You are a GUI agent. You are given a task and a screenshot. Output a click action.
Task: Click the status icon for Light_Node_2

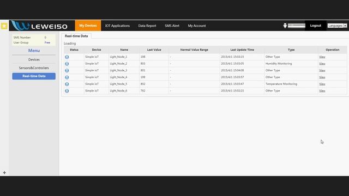point(67,64)
